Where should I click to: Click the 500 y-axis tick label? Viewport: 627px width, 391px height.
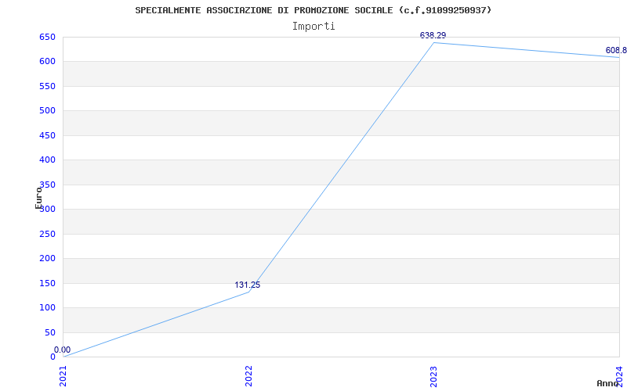47,110
